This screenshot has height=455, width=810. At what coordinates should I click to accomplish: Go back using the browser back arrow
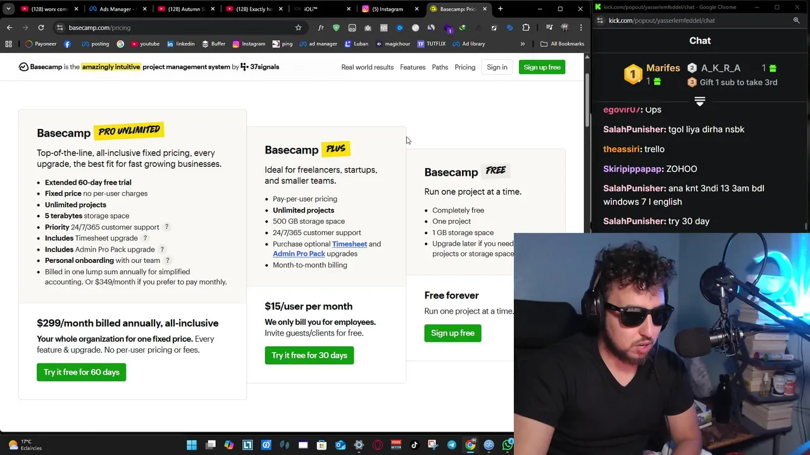[x=9, y=28]
